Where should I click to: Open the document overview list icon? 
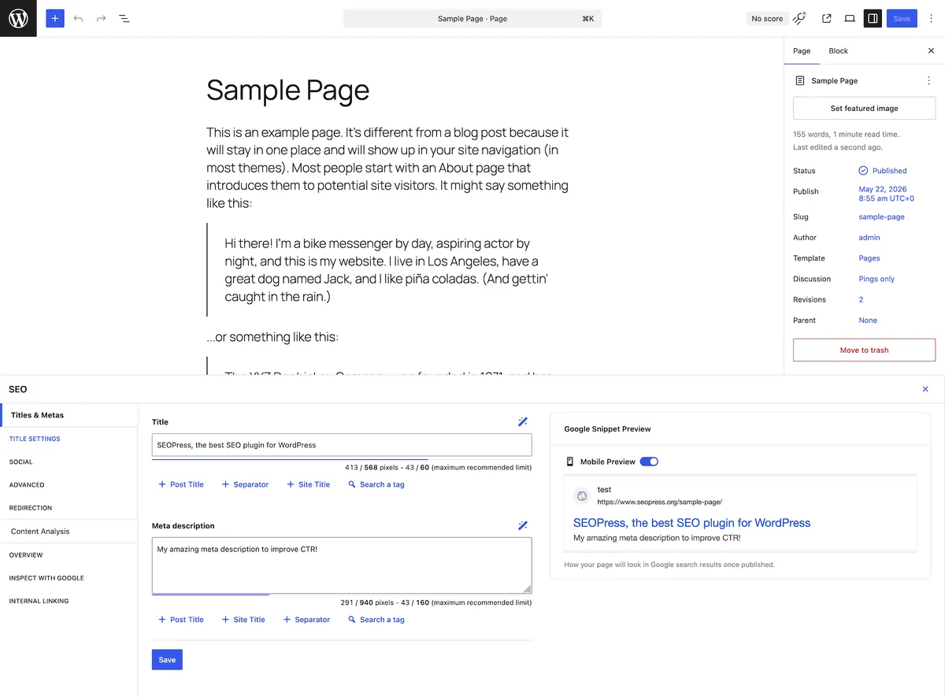pos(124,18)
